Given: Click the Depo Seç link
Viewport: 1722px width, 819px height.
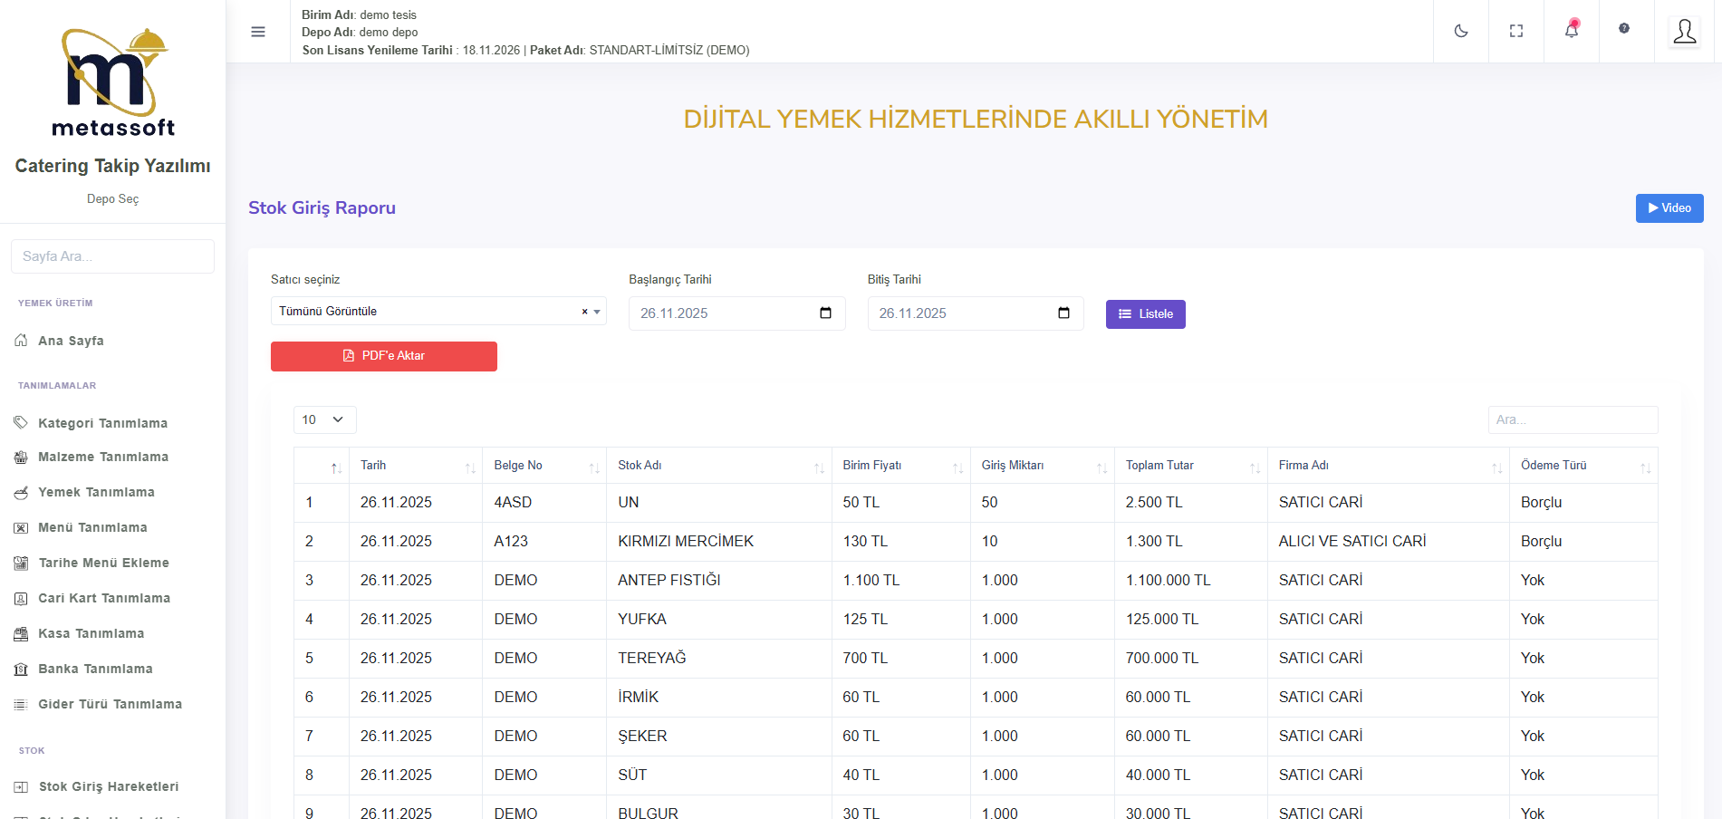Looking at the screenshot, I should tap(112, 199).
